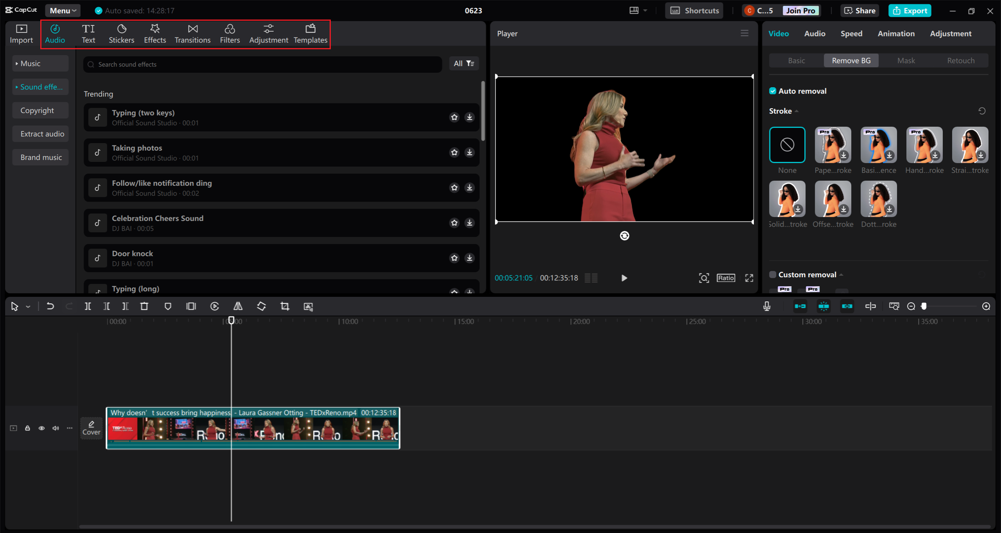Click the timeline zoom slider handle

click(924, 306)
